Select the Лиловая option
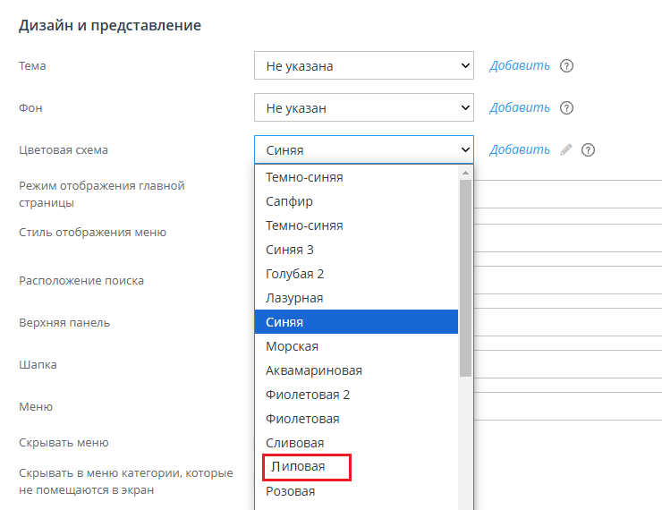The height and width of the screenshot is (510, 662). (298, 467)
